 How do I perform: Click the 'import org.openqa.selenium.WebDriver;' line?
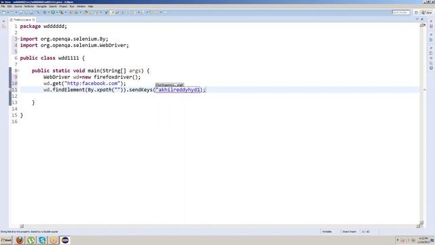coord(74,46)
